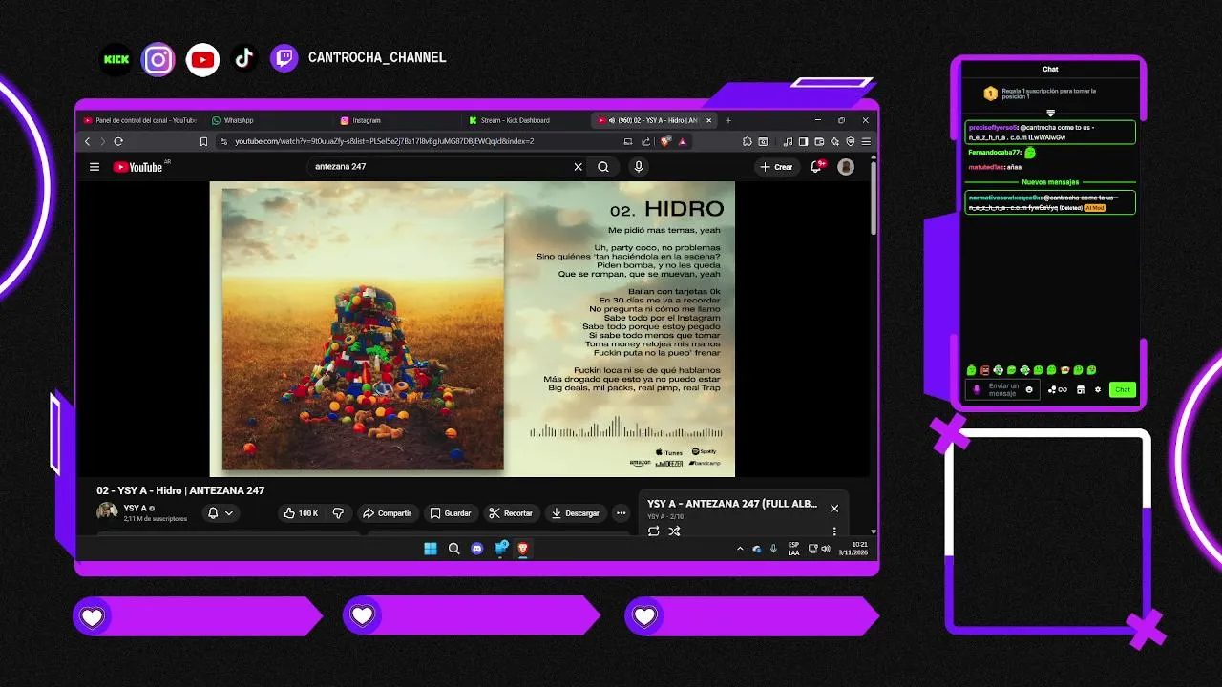The height and width of the screenshot is (687, 1222).
Task: Click the YouTube logo
Action: (x=137, y=167)
